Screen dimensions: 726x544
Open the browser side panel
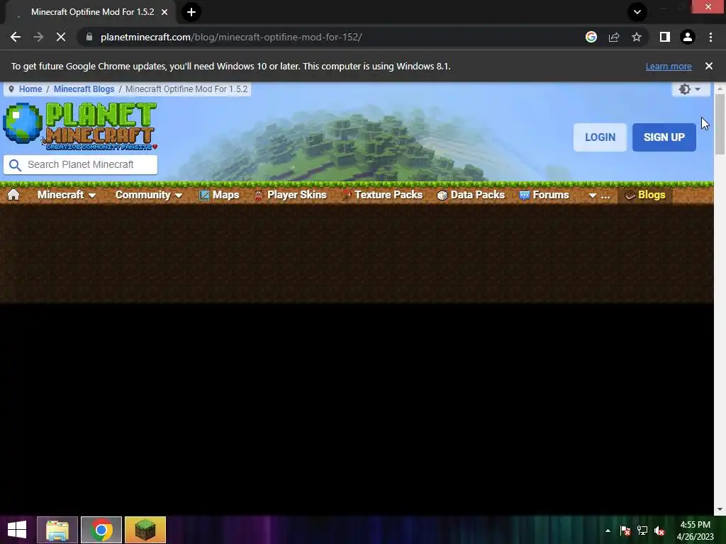(665, 37)
